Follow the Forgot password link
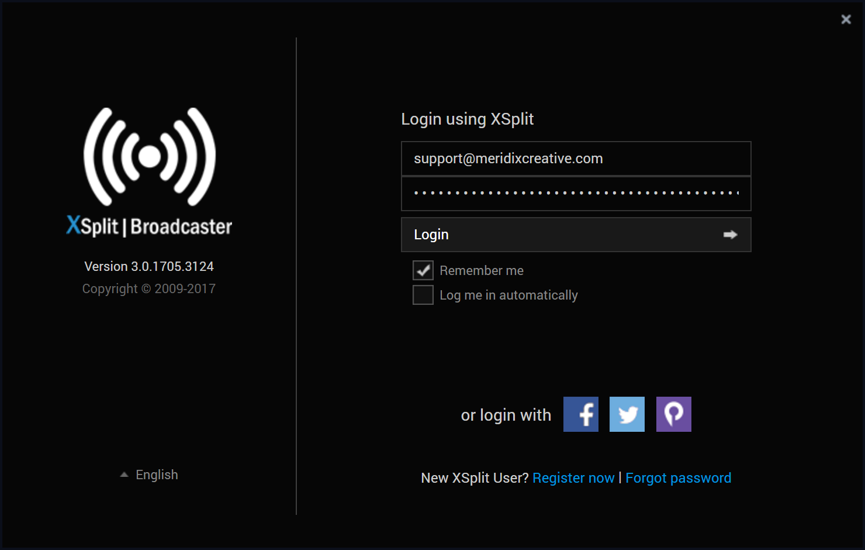This screenshot has height=550, width=865. 678,478
